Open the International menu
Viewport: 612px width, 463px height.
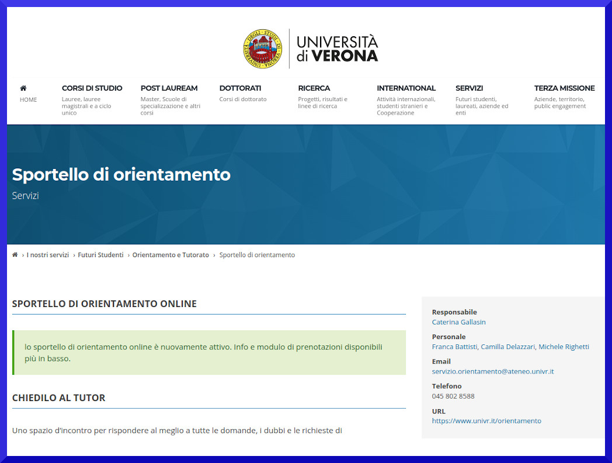point(406,88)
